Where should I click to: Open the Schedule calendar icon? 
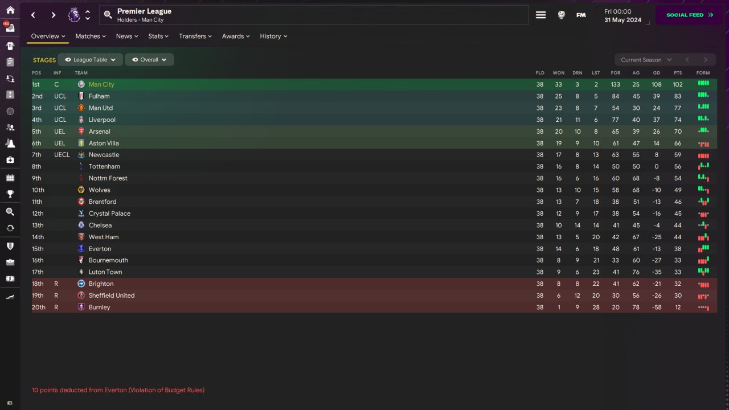pos(10,178)
